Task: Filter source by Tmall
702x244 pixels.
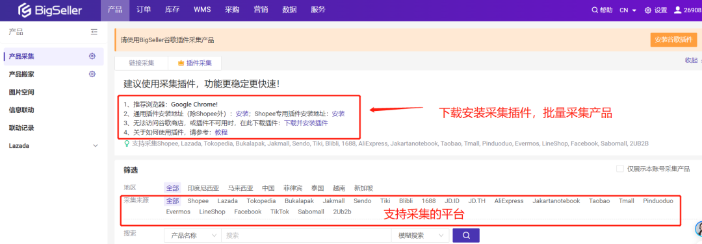Action: click(627, 201)
